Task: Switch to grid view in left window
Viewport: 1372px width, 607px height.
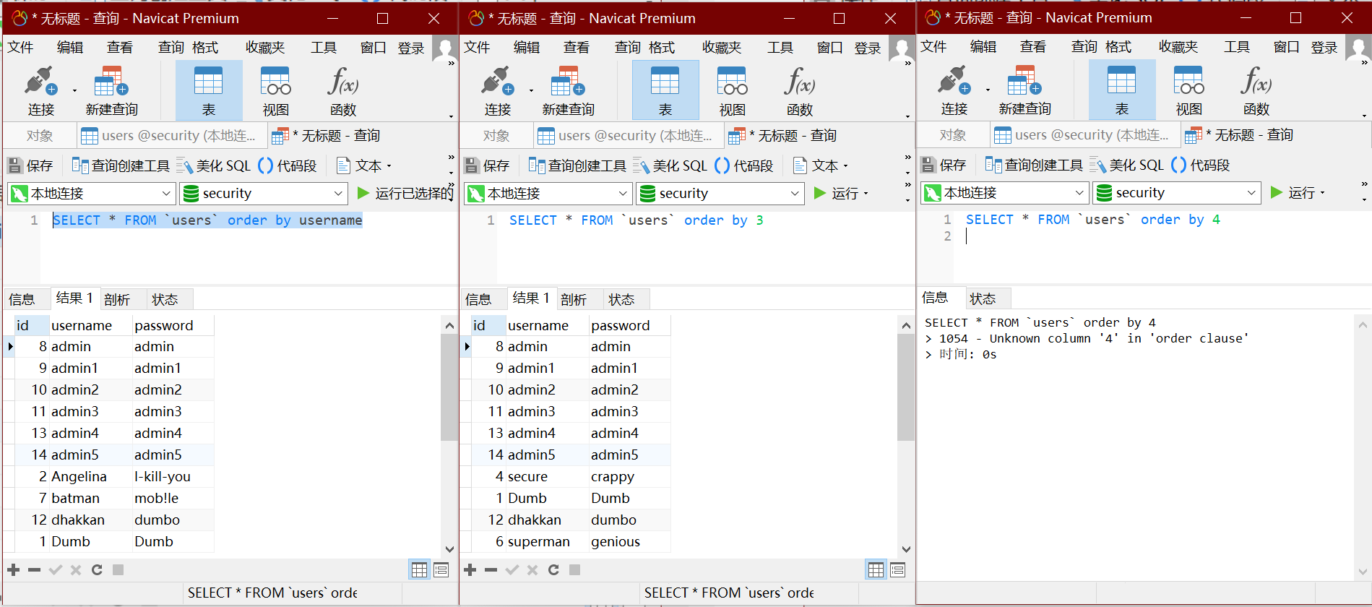Action: coord(419,570)
